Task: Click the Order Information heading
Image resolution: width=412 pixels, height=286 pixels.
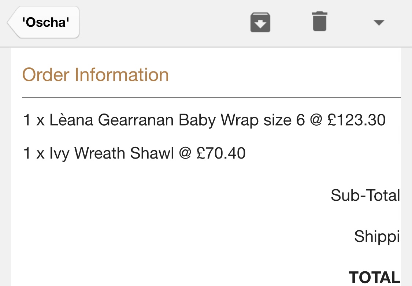Action: pos(95,75)
